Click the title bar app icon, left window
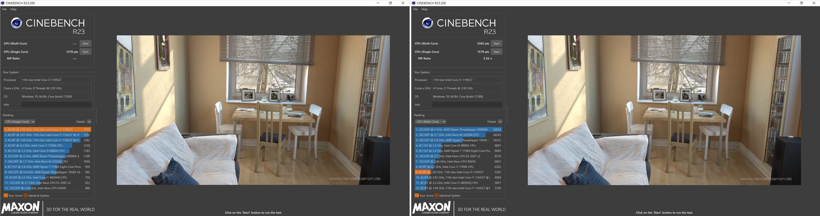The image size is (820, 216). (x=3, y=3)
